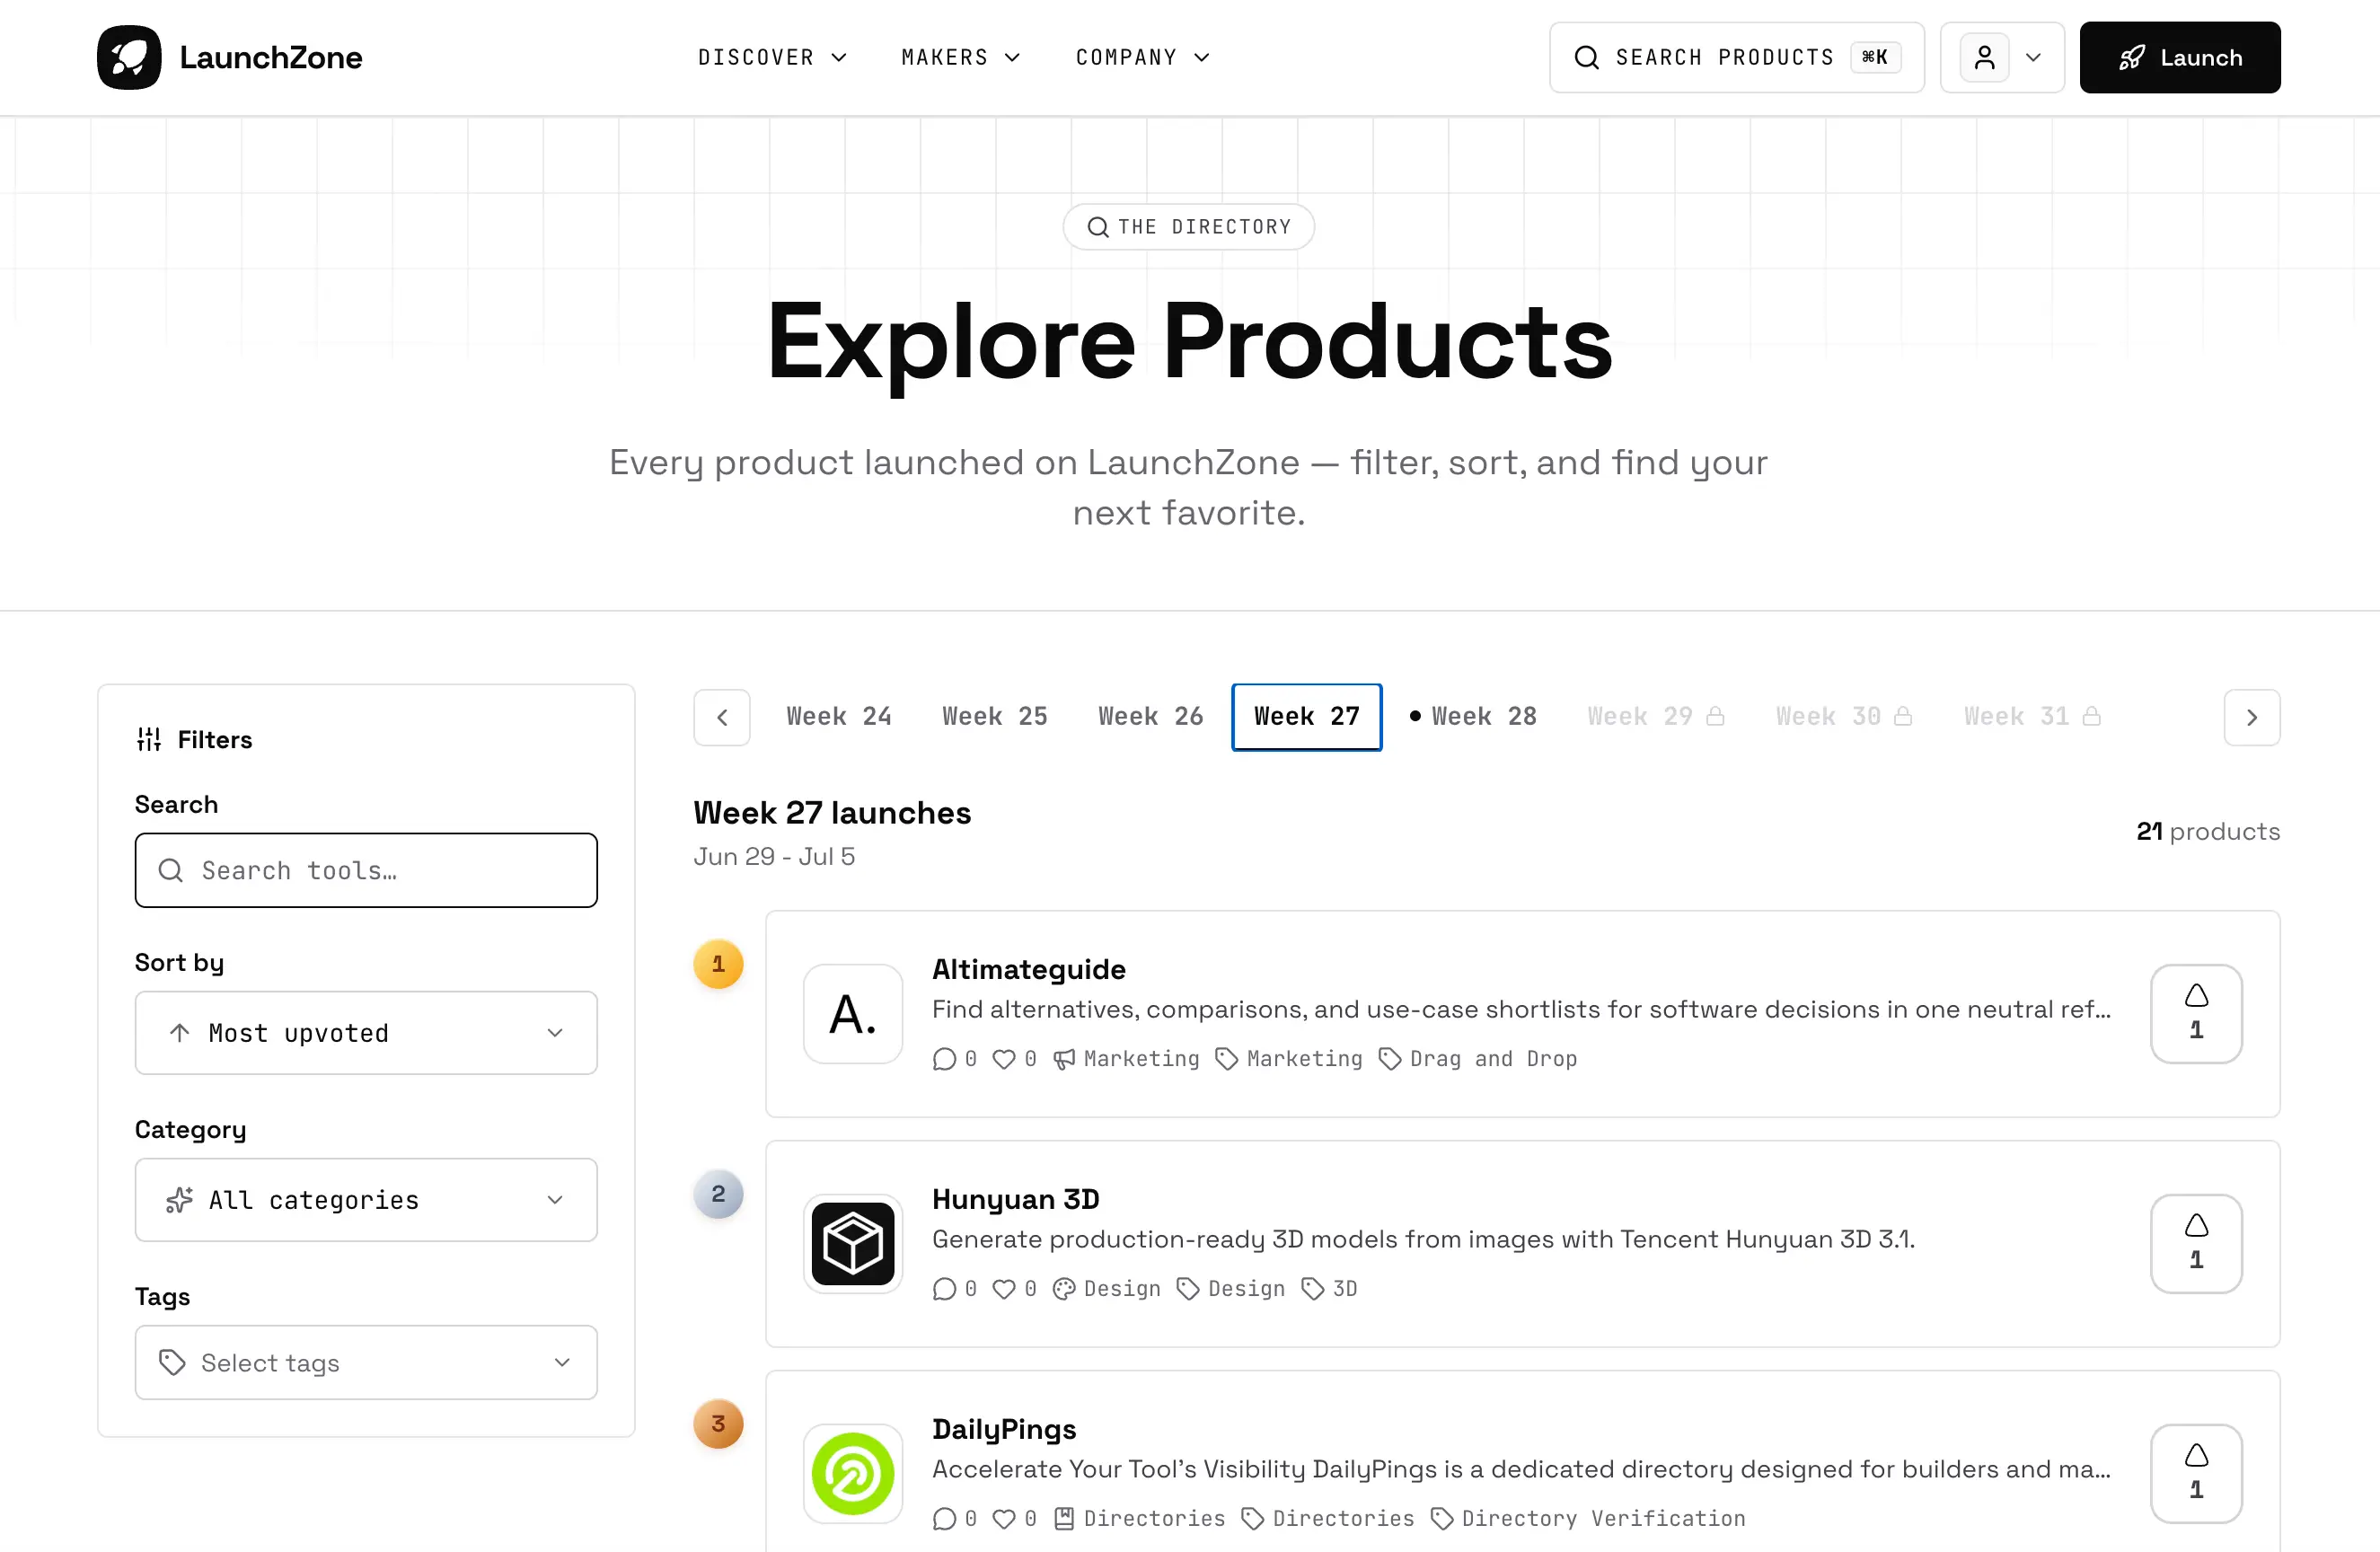Expand the Discover menu
The image size is (2380, 1552).
(772, 57)
